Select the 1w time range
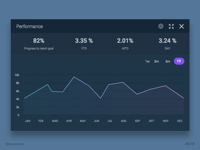The height and width of the screenshot is (150, 200). 147,61
